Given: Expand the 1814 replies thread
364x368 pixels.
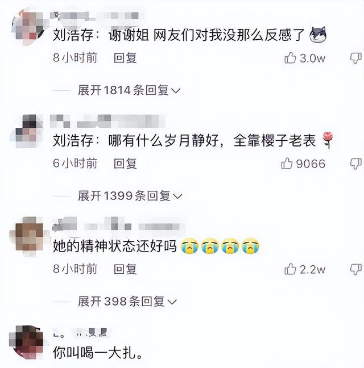Looking at the screenshot, I should coord(129,90).
